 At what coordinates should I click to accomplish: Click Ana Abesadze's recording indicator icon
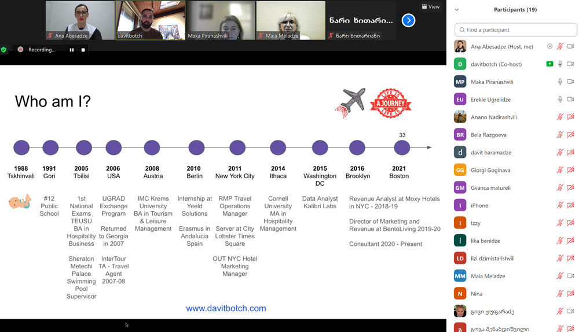pyautogui.click(x=549, y=46)
